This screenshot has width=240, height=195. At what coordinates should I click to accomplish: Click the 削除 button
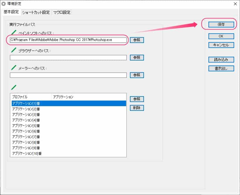click(137, 108)
